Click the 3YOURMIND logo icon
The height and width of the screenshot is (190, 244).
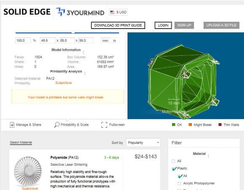[61, 12]
